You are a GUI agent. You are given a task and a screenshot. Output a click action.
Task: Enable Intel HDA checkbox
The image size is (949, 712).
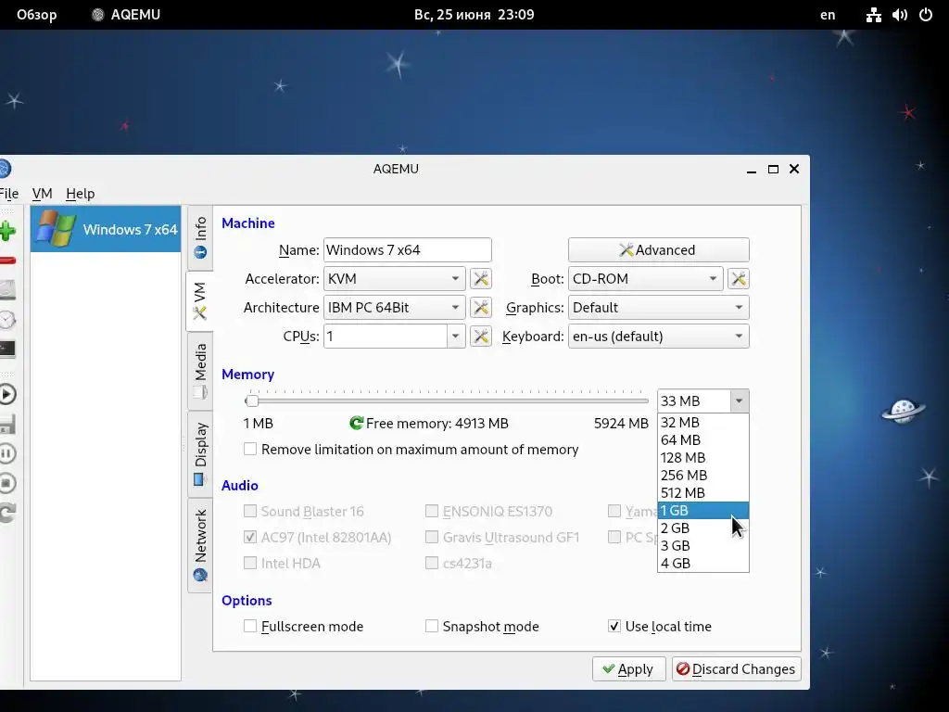[250, 563]
